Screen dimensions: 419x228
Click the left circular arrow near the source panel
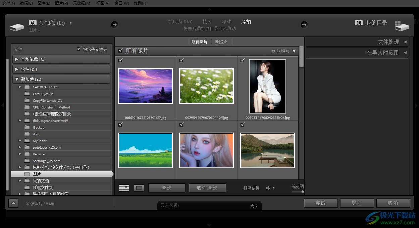pyautogui.click(x=114, y=24)
